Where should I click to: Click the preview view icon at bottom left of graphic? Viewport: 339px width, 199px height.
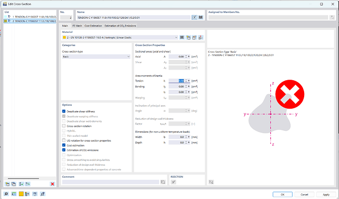click(x=211, y=182)
